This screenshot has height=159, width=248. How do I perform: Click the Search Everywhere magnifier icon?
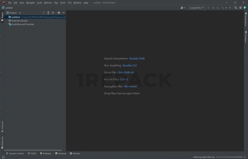[x=236, y=7]
